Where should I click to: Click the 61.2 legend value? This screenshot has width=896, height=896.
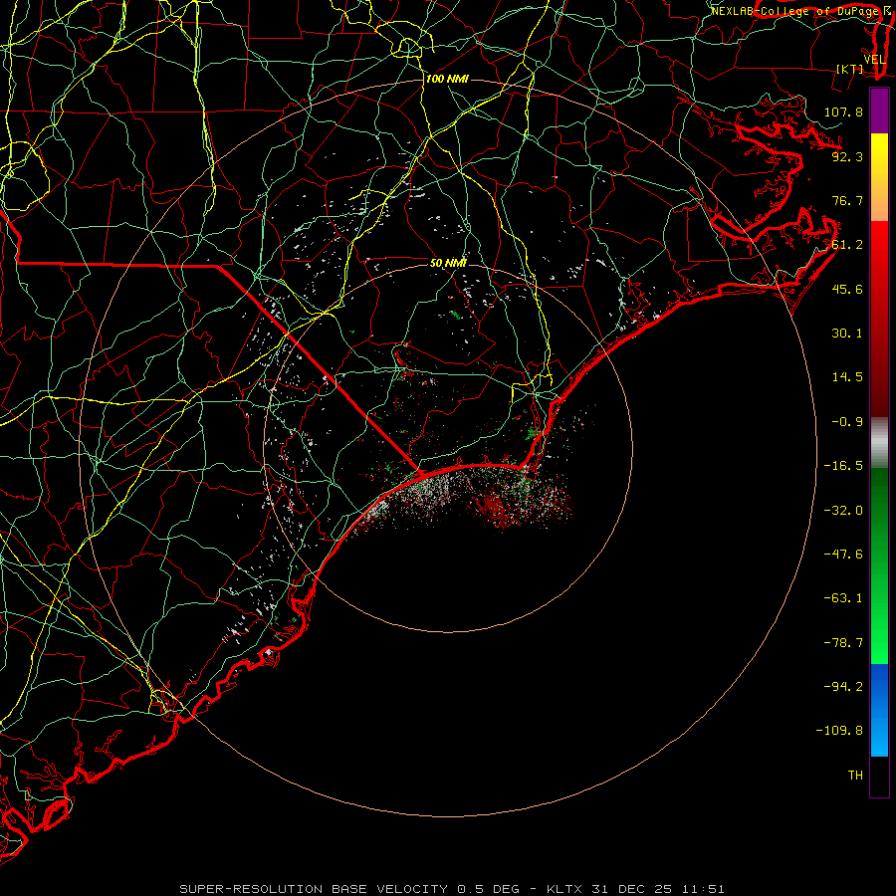click(x=847, y=245)
